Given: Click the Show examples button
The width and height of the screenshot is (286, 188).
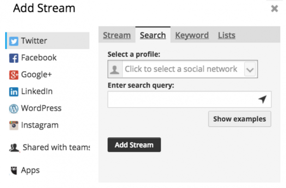Looking at the screenshot, I should click(239, 119).
